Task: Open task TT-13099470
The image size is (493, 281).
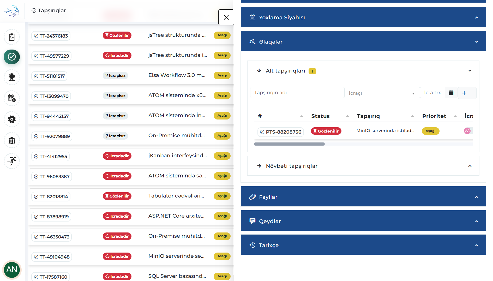Action: tap(51, 96)
